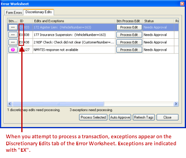Viewport: 186px width, 158px height.
Task: Select the NMVTIS response not available text
Action: click(x=56, y=50)
